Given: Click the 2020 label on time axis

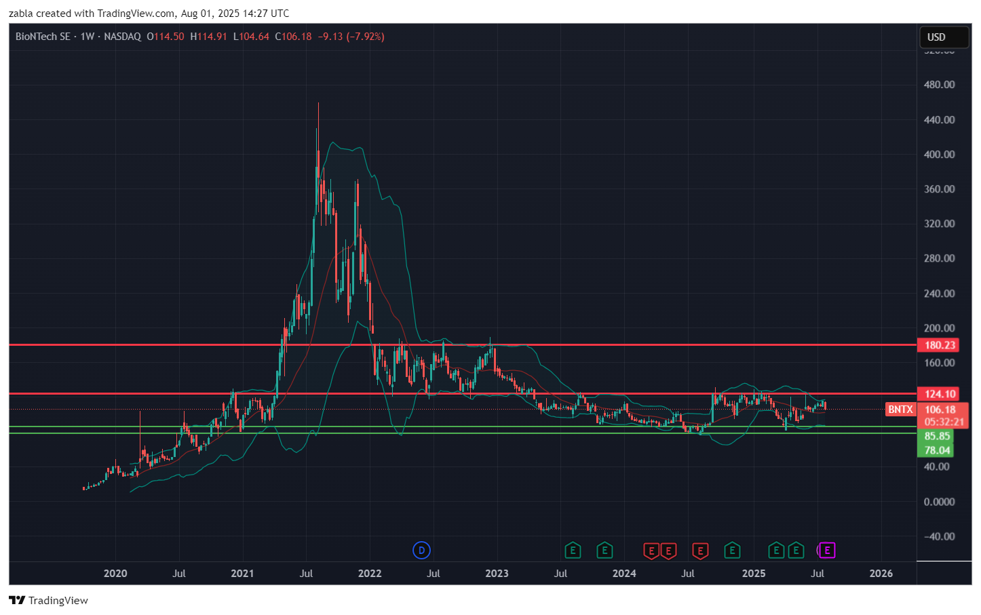Looking at the screenshot, I should point(115,574).
